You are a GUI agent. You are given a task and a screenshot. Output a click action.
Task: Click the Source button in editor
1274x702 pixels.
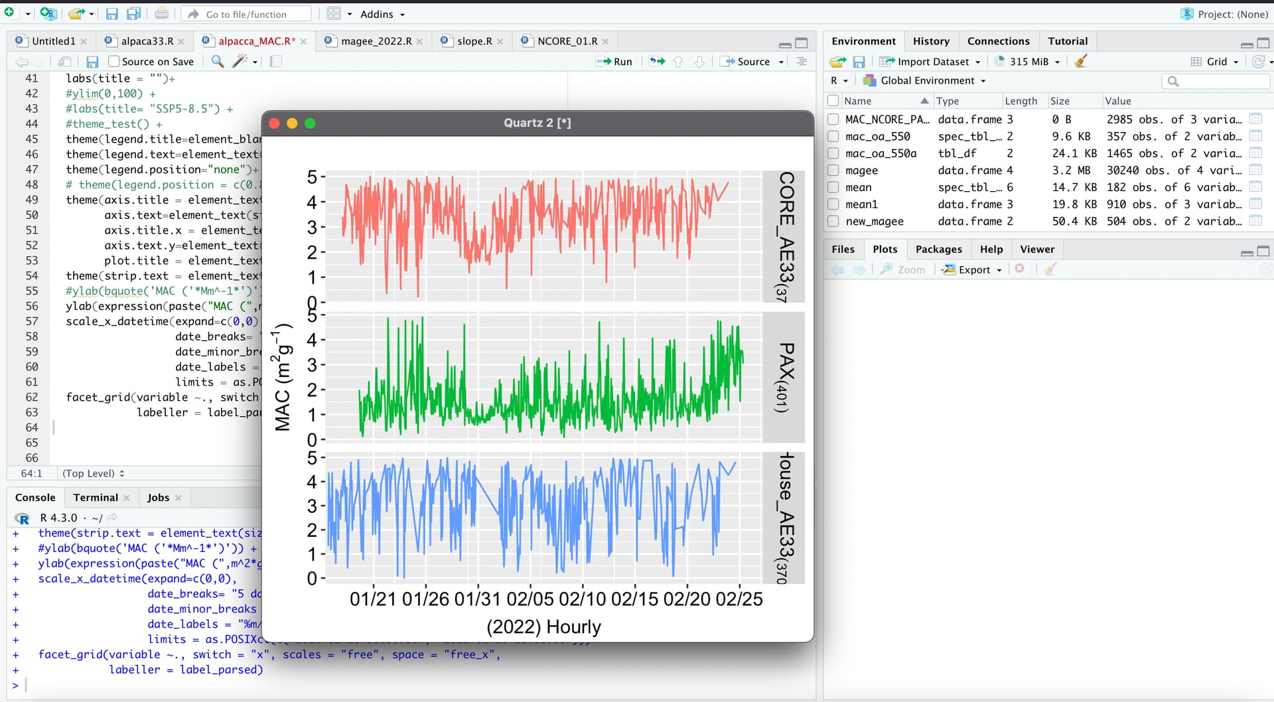752,62
